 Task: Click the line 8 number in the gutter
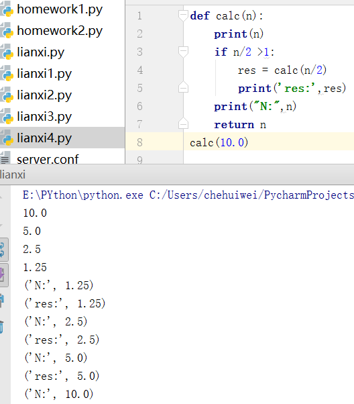(x=139, y=142)
